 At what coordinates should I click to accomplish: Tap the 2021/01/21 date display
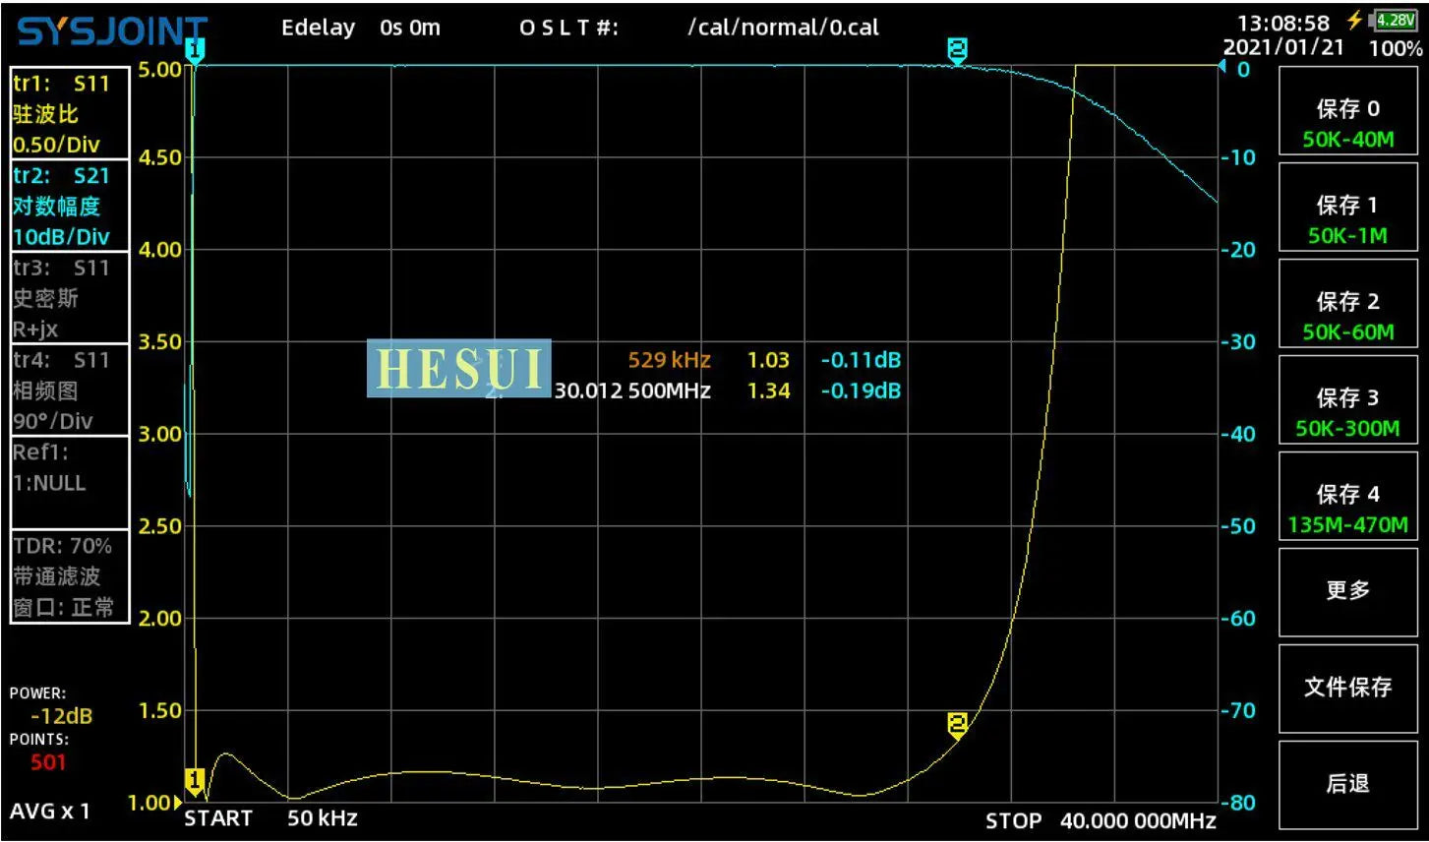tap(1283, 47)
